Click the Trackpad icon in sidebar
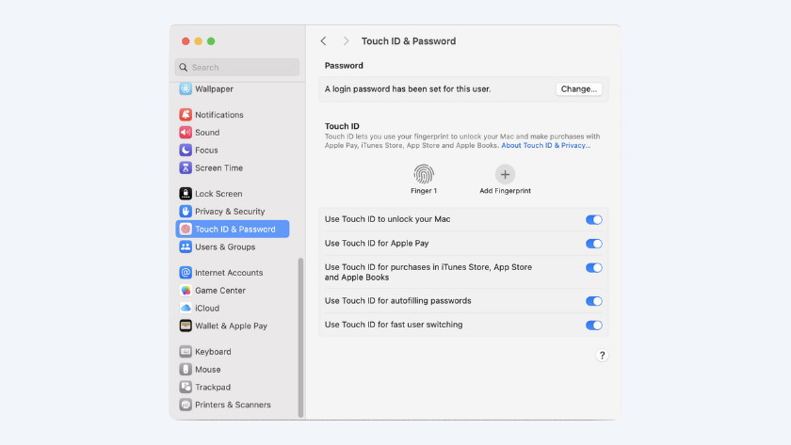This screenshot has height=445, width=791. (x=186, y=387)
